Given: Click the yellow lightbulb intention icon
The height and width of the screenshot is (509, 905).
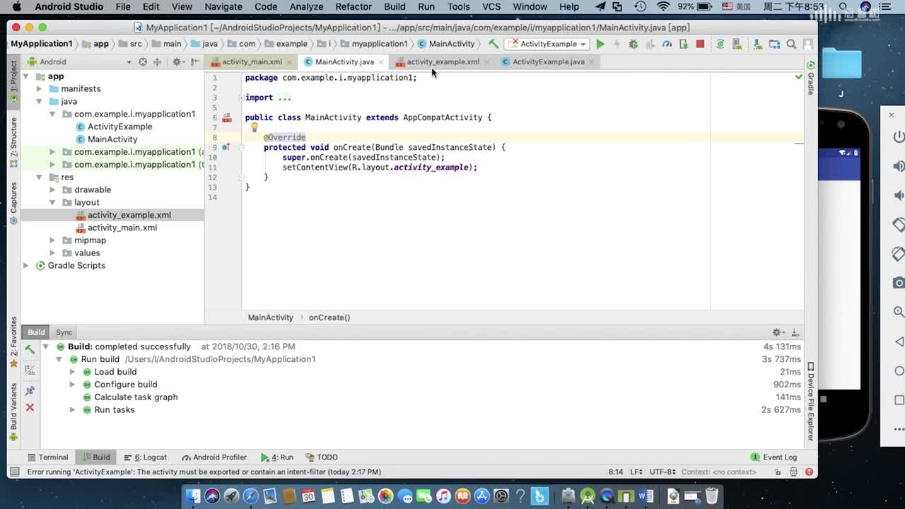Looking at the screenshot, I should (x=255, y=127).
